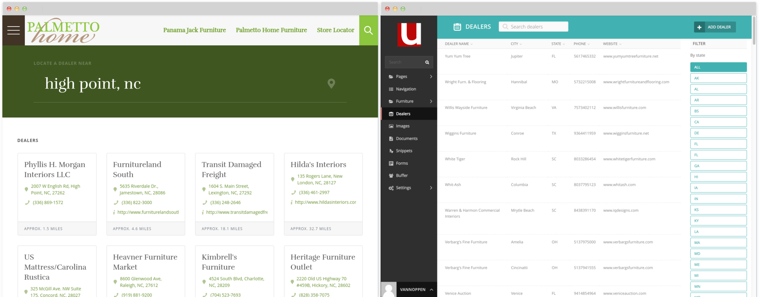Click the Documents icon in sidebar
Image resolution: width=759 pixels, height=297 pixels.
point(391,139)
